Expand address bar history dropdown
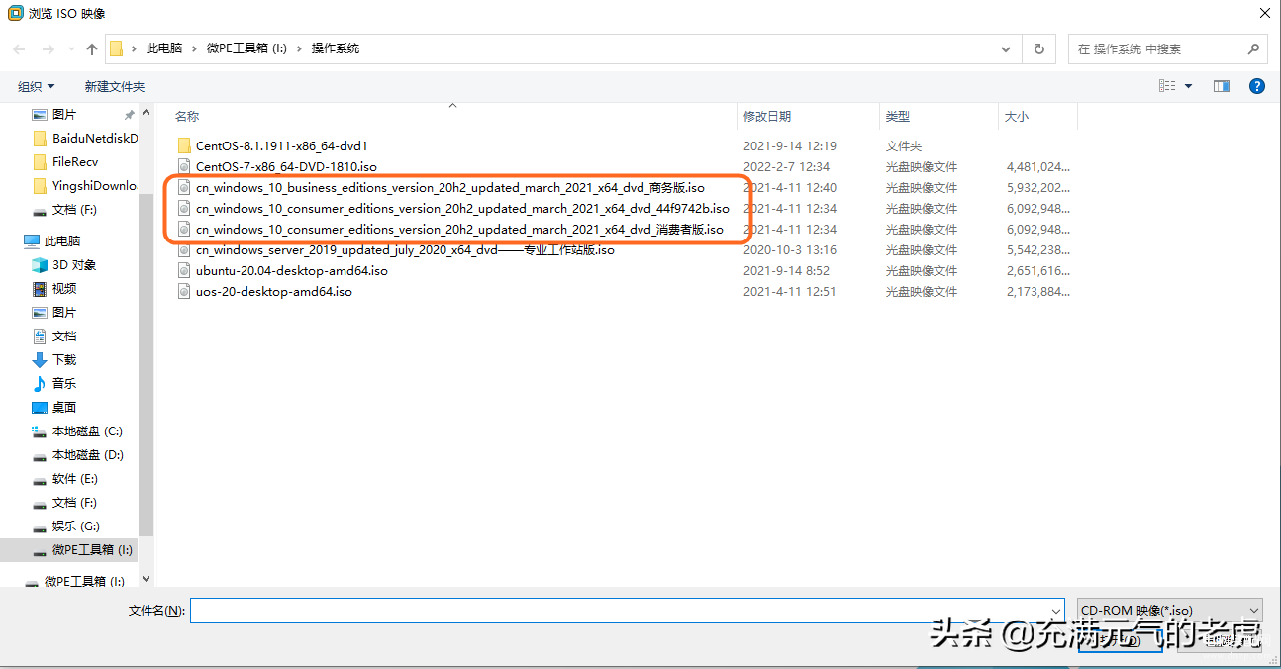The image size is (1281, 669). [x=1007, y=48]
